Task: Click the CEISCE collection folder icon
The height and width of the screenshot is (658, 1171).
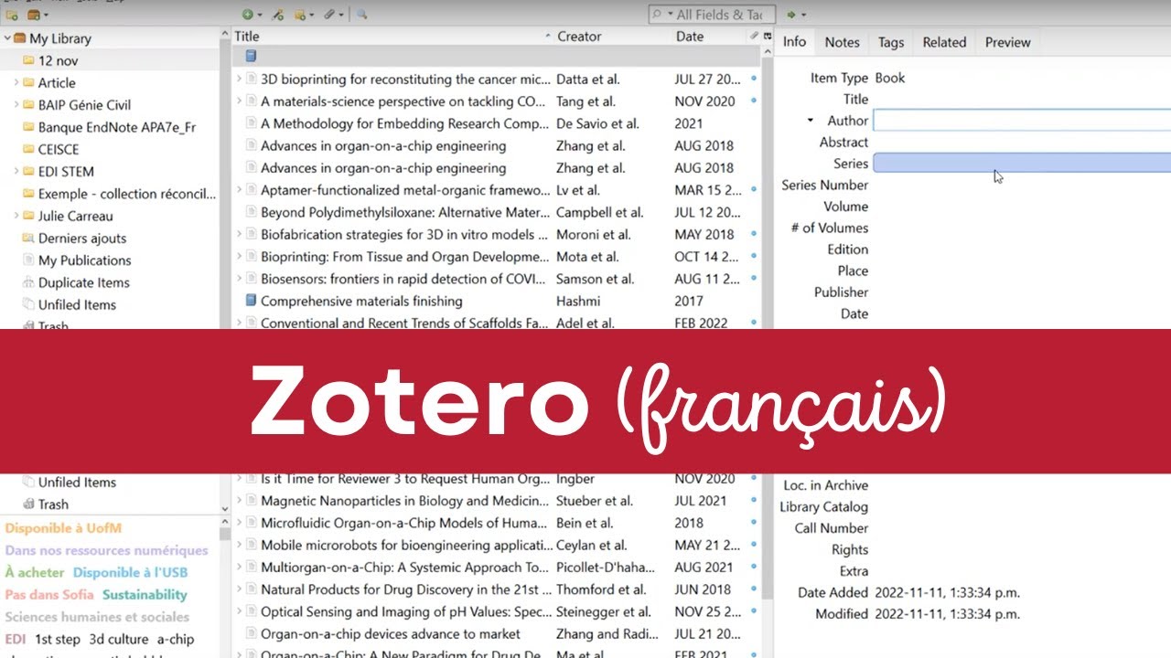Action: coord(29,149)
